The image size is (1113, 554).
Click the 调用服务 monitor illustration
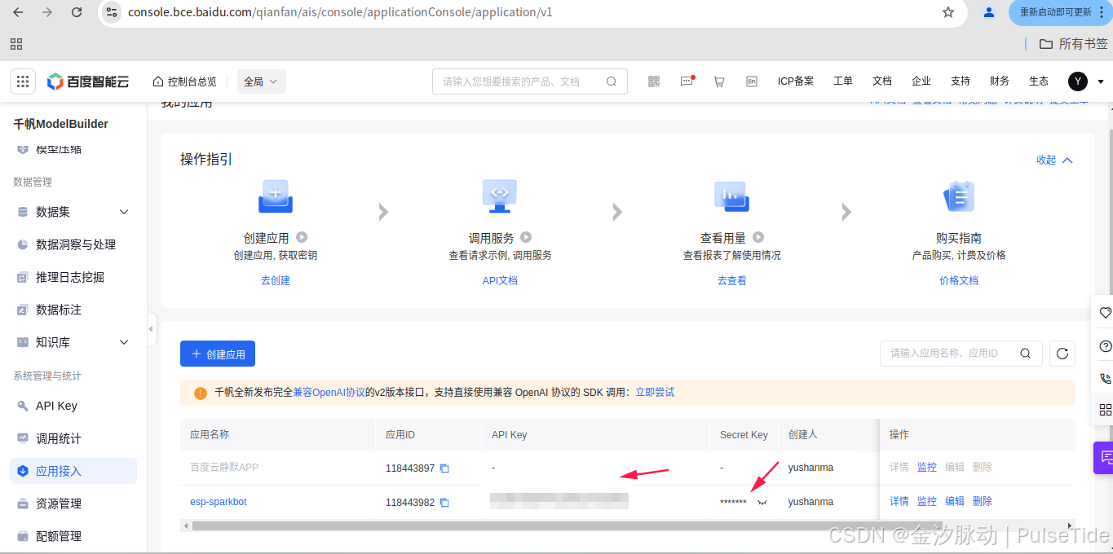[500, 196]
